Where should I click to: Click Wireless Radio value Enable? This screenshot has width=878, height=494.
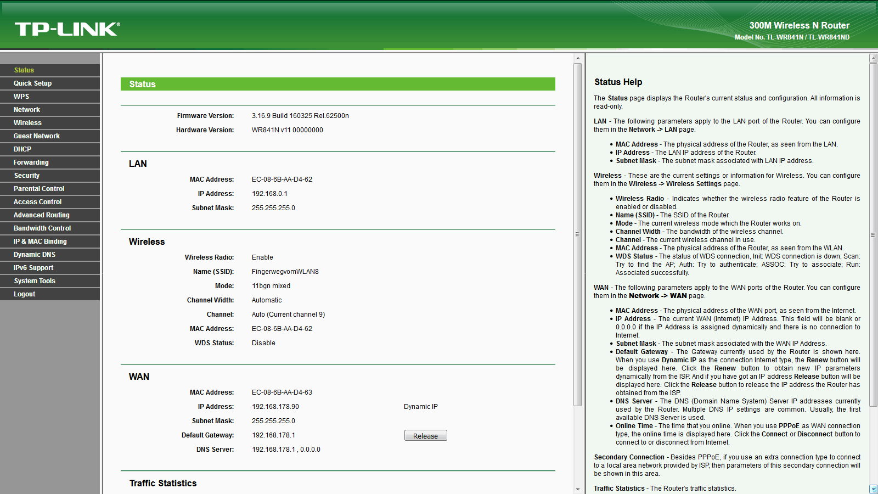click(x=262, y=257)
